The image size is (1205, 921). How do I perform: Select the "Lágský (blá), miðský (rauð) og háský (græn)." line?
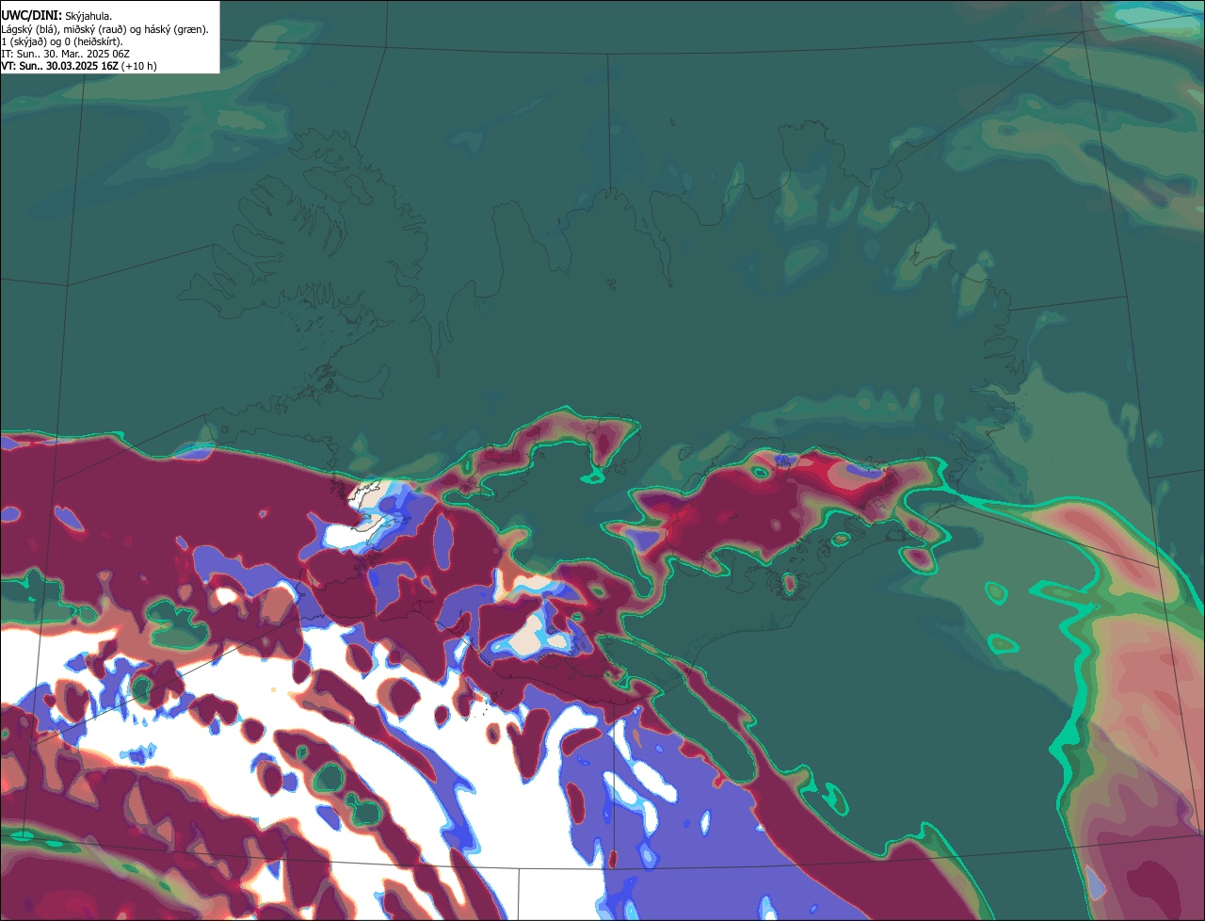(104, 29)
